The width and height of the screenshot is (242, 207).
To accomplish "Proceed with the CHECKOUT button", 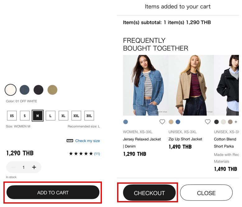I will [149, 193].
